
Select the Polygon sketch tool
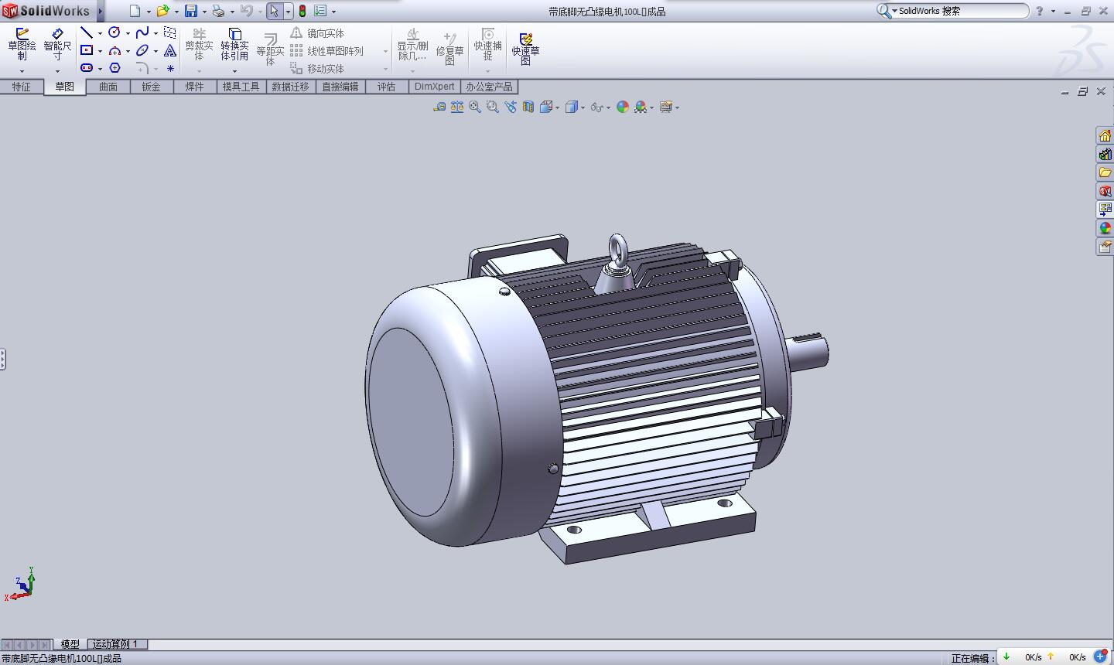[114, 68]
